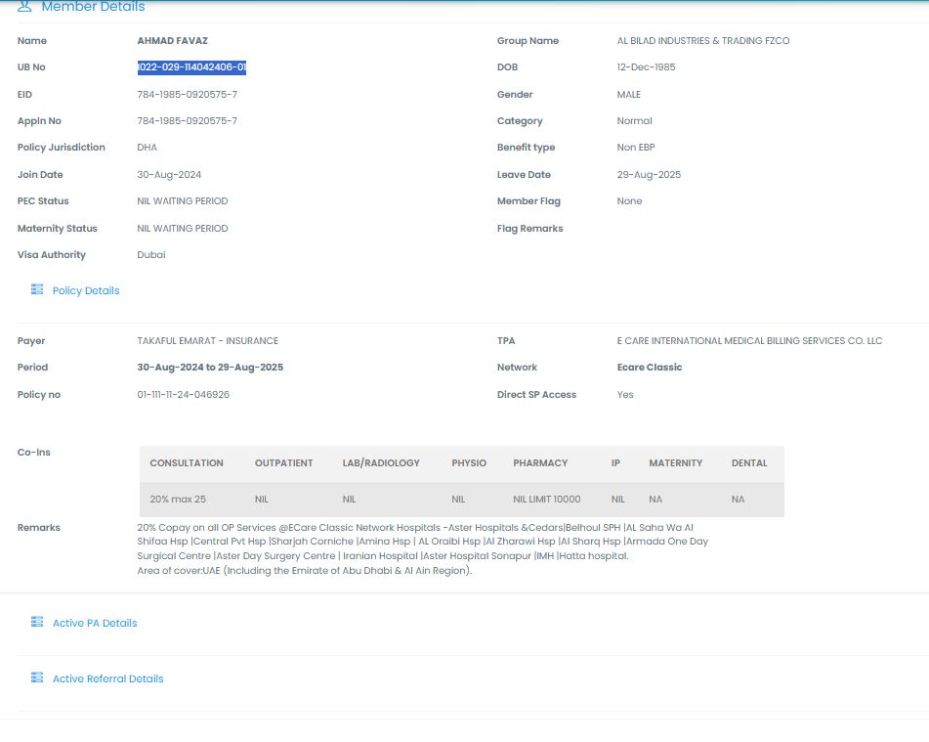929x742 pixels.
Task: Select the NIL LIMIT 10000 pharmacy cell
Action: [x=546, y=500]
